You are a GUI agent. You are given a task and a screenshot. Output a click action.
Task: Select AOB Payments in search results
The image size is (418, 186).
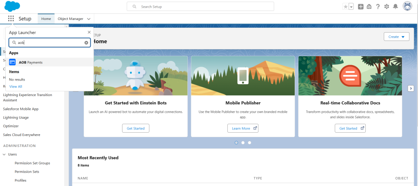49,62
